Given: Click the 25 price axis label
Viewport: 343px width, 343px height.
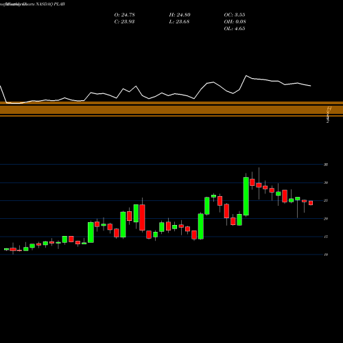Looking at the screenshot, I should tap(326, 200).
